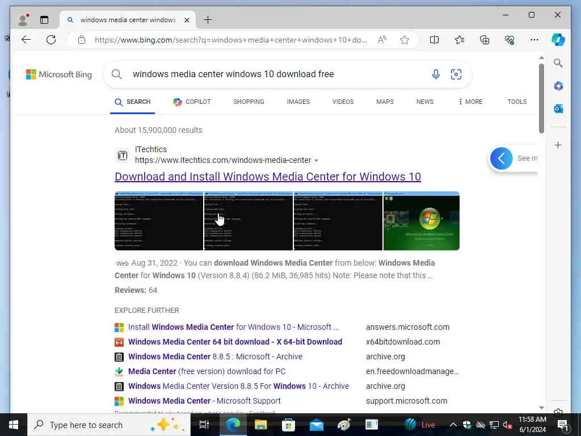This screenshot has height=436, width=581.
Task: Click the page vertical scrollbar thumb
Action: tap(541, 98)
